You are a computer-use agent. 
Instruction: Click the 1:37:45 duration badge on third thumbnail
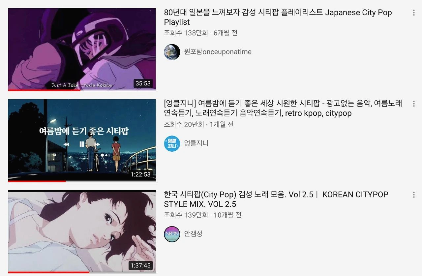pyautogui.click(x=140, y=265)
